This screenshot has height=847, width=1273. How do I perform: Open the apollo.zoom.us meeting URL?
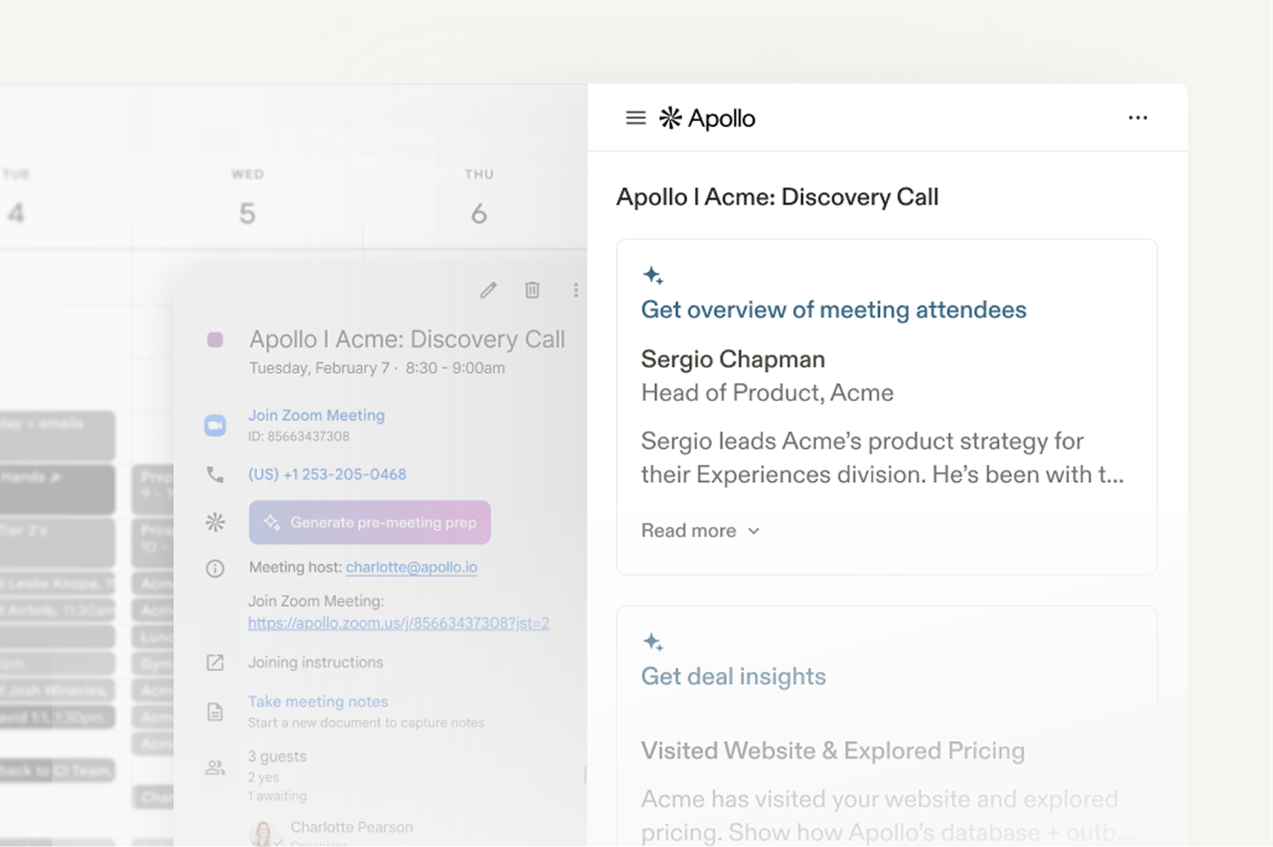click(398, 623)
